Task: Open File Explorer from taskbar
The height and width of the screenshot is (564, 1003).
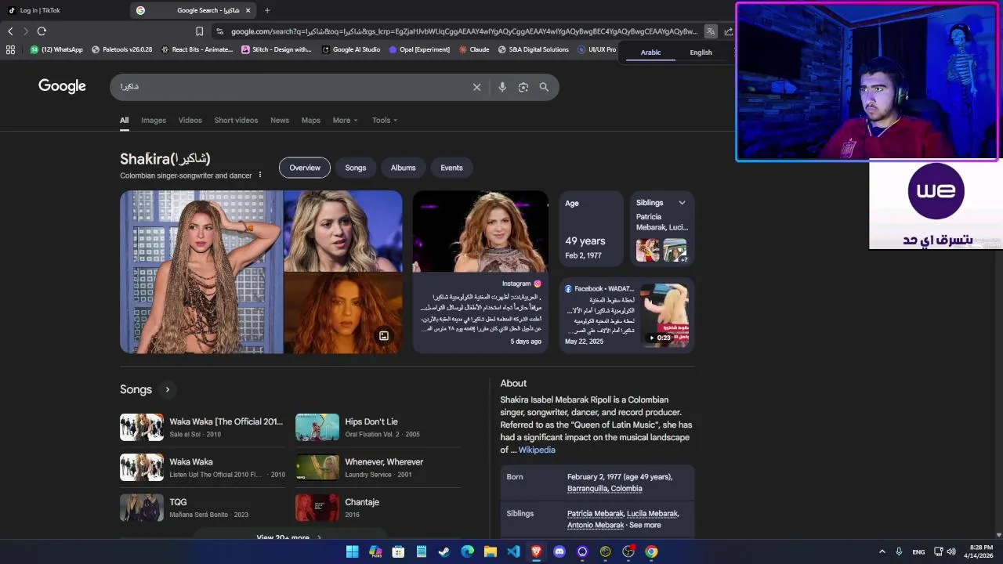Action: [x=490, y=551]
